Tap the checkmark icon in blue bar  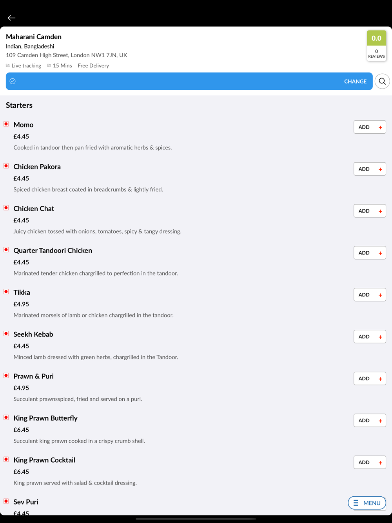tap(13, 81)
